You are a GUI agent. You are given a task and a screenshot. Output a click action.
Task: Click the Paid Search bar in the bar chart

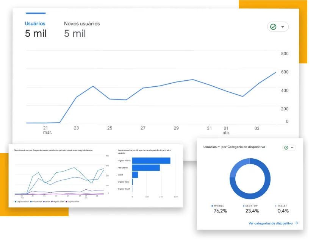(x=145, y=168)
